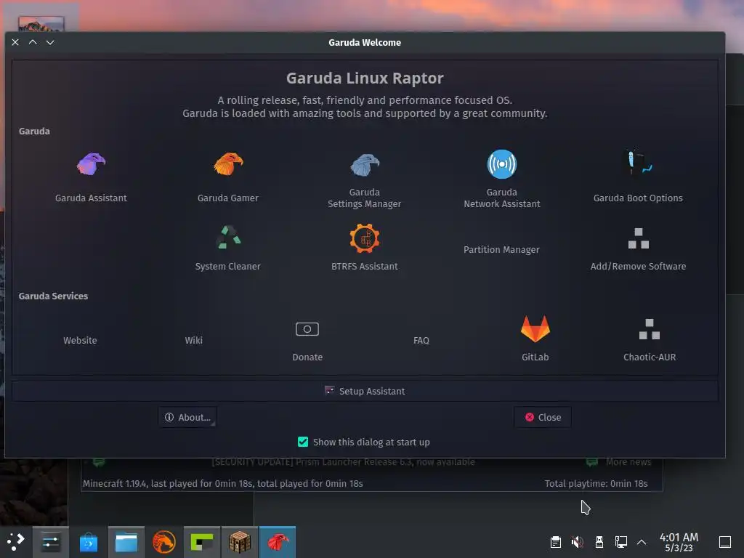Click desktop thumbnail behind window top-left
This screenshot has height=558, width=744.
pos(41,24)
